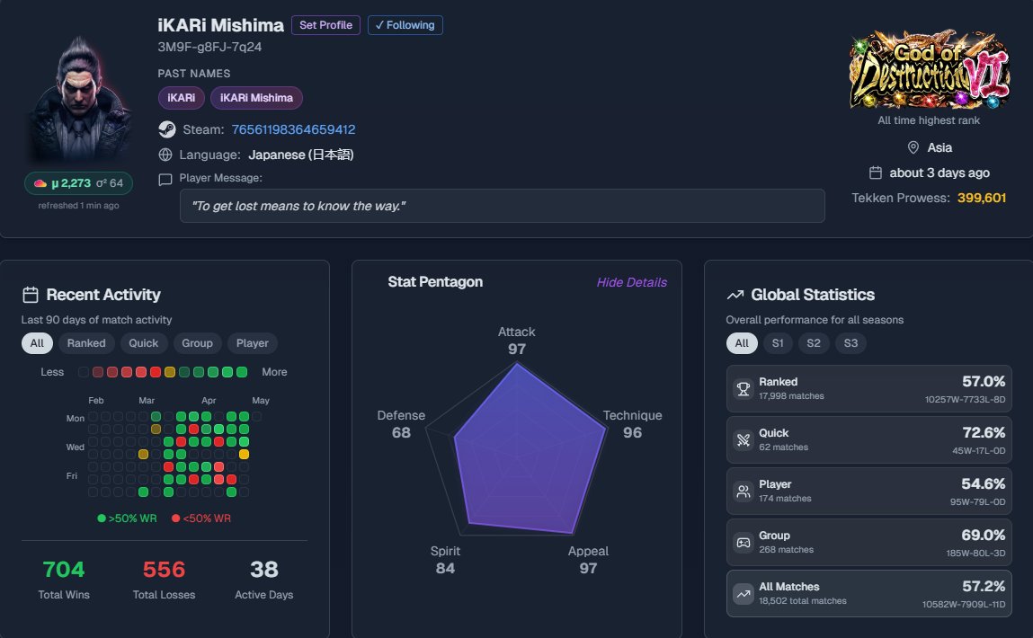
Task: Click the Player Message speech bubble icon
Action: click(165, 179)
